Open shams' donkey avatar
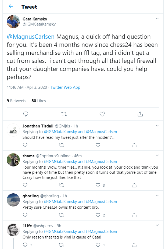This screenshot has height=249, width=165. click(13, 160)
